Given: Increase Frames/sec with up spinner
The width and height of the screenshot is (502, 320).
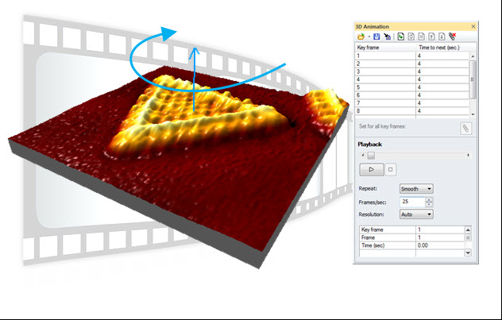Looking at the screenshot, I should tap(429, 199).
